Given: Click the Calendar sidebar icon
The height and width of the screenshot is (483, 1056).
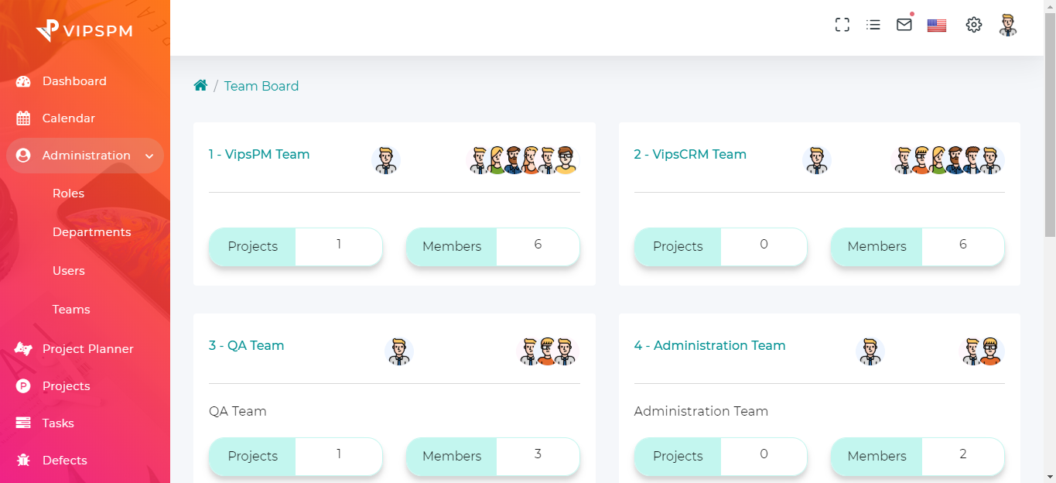Looking at the screenshot, I should click(x=23, y=118).
